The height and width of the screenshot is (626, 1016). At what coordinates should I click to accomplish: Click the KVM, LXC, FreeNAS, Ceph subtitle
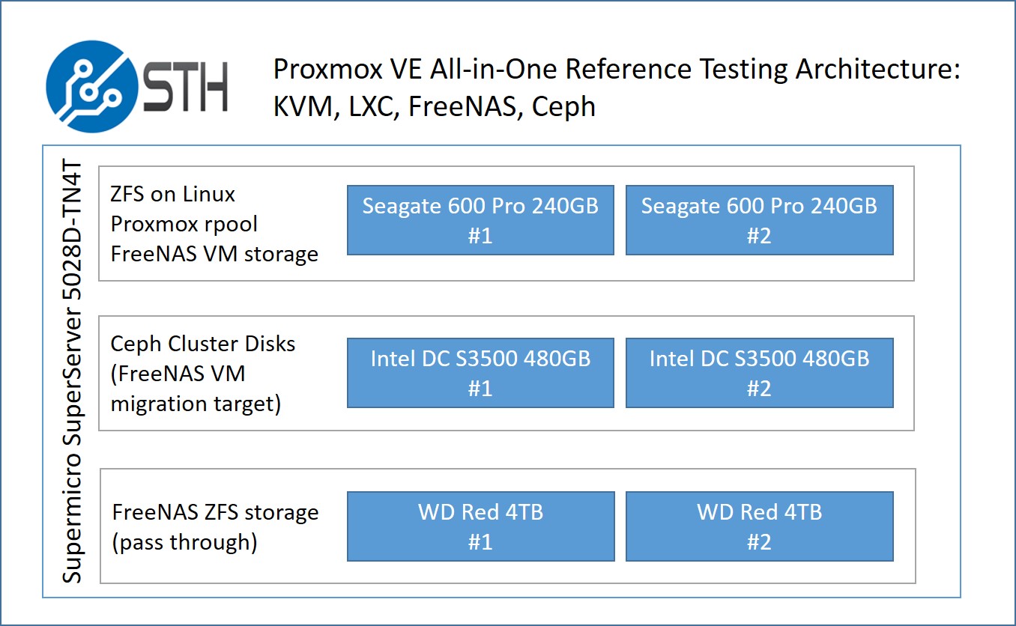pyautogui.click(x=434, y=106)
